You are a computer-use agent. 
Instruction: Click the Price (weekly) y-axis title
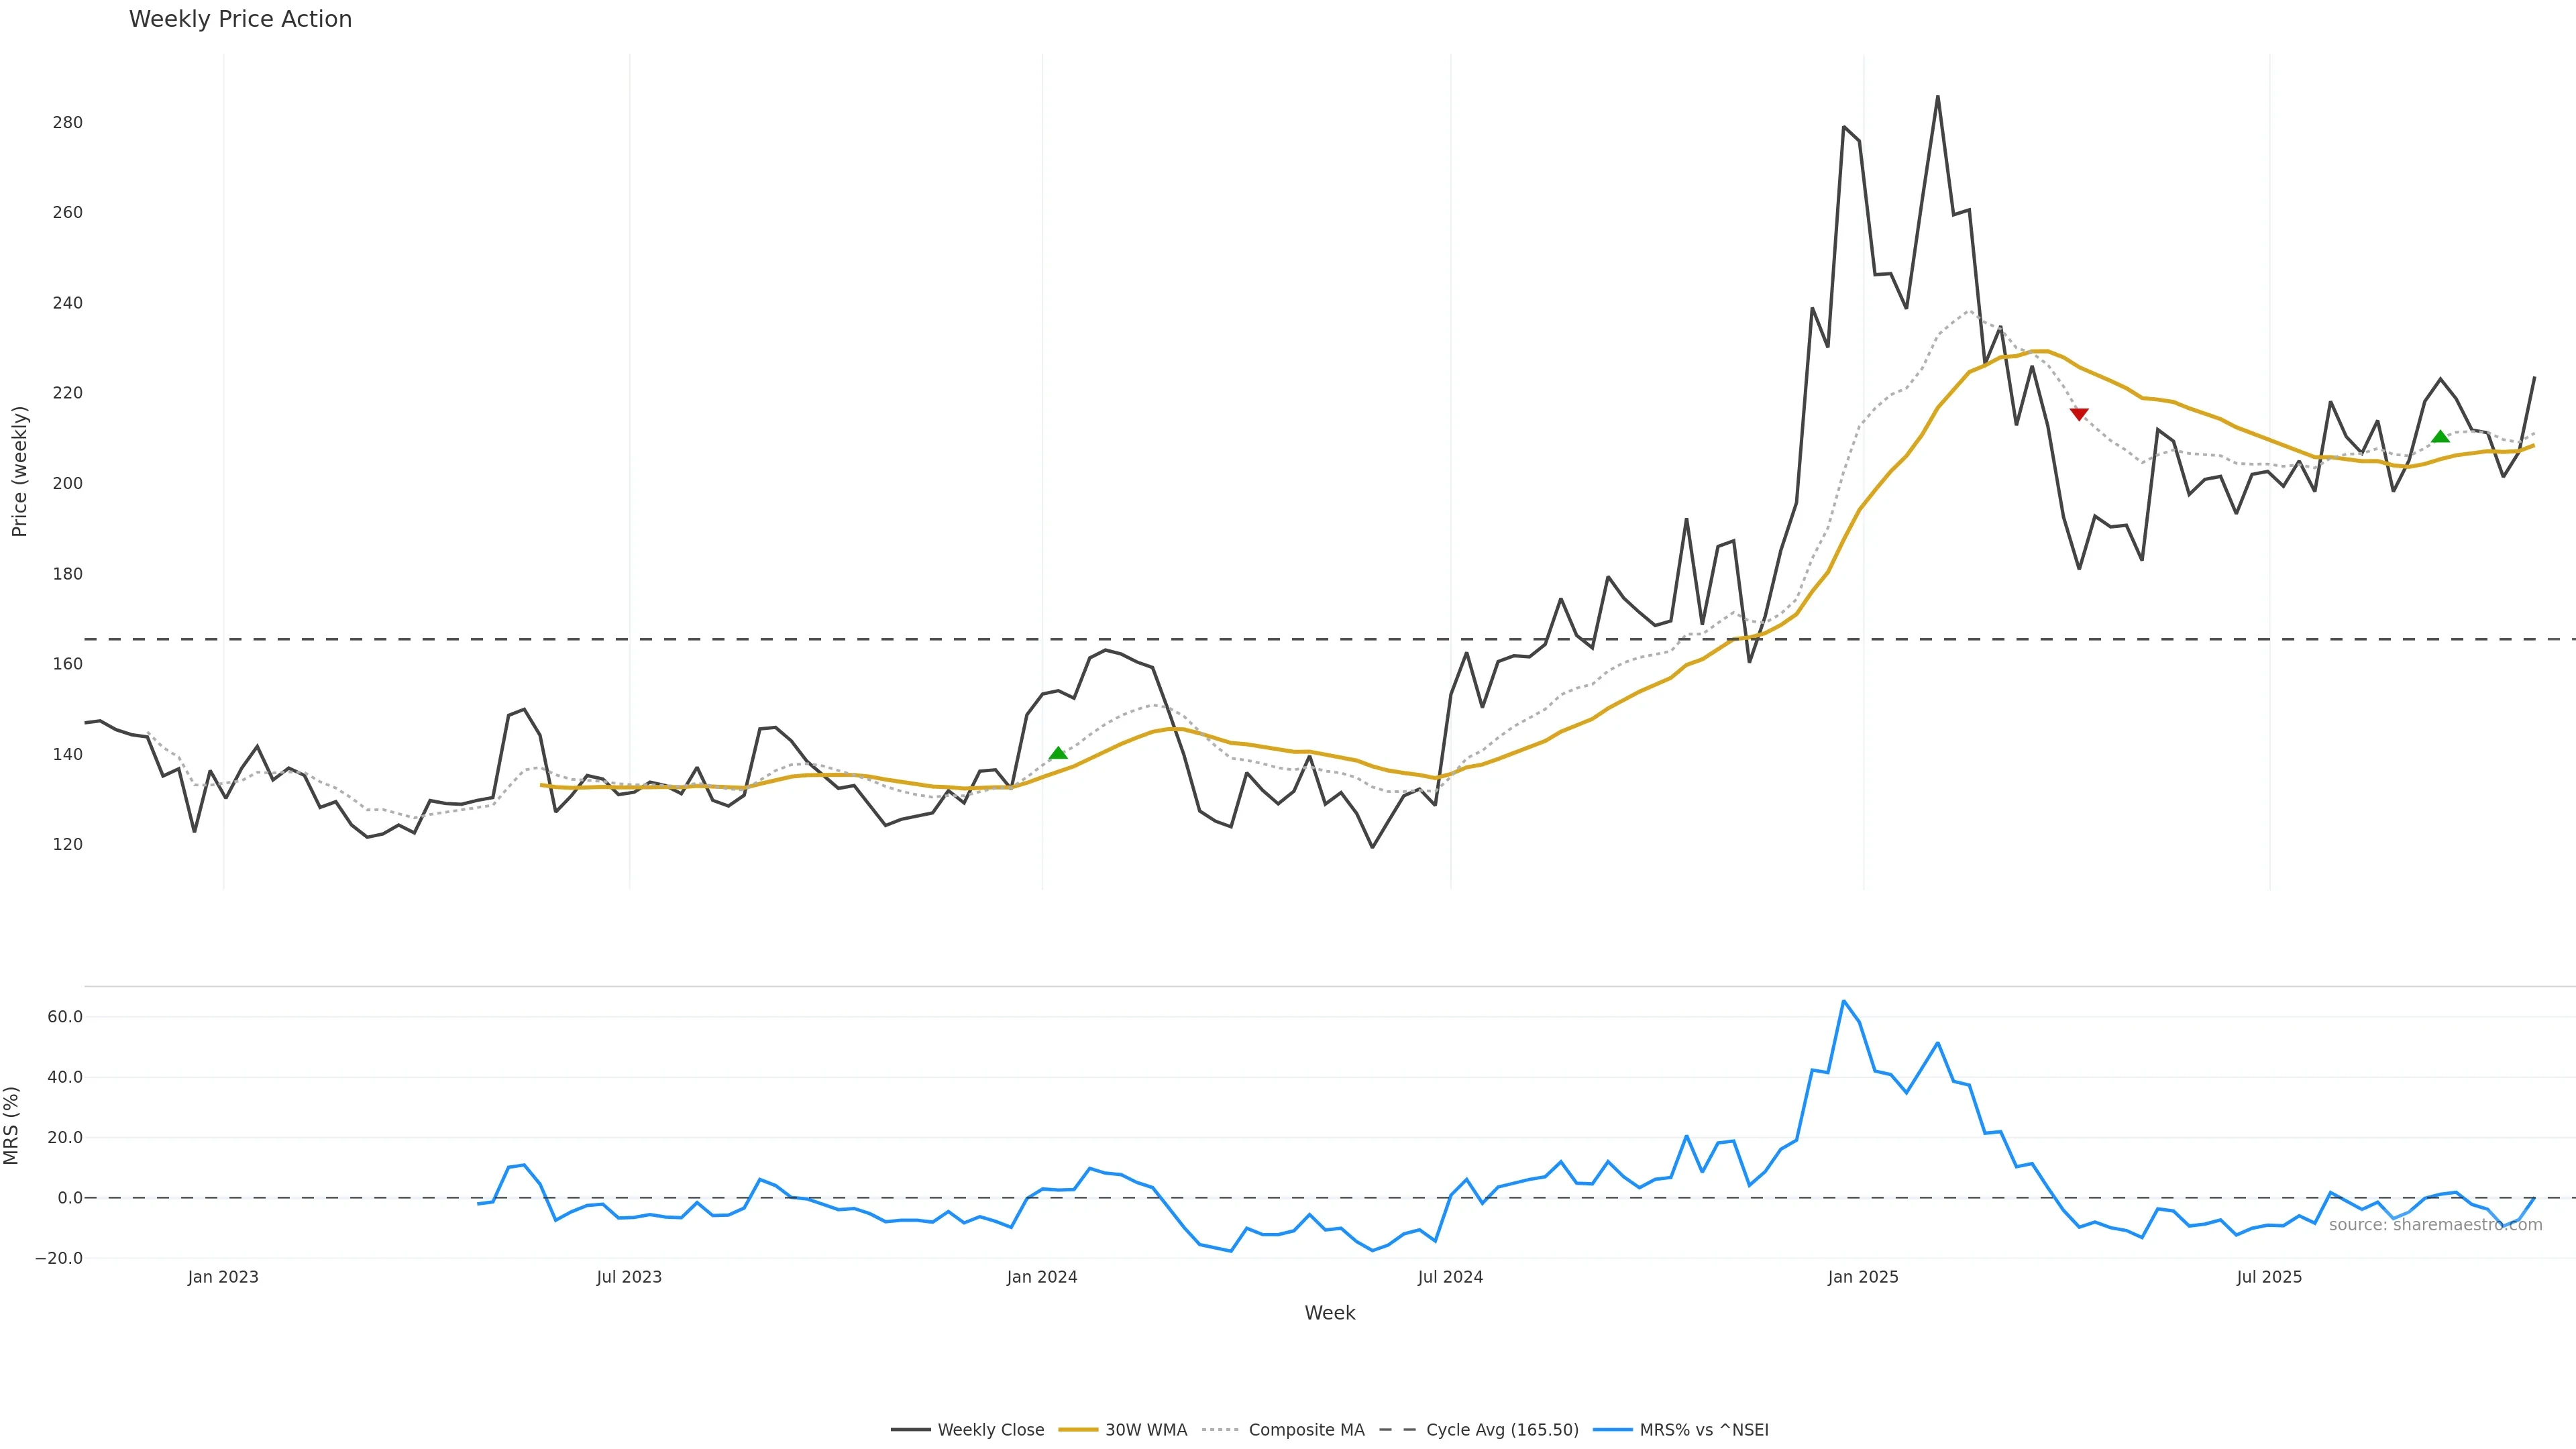19,471
